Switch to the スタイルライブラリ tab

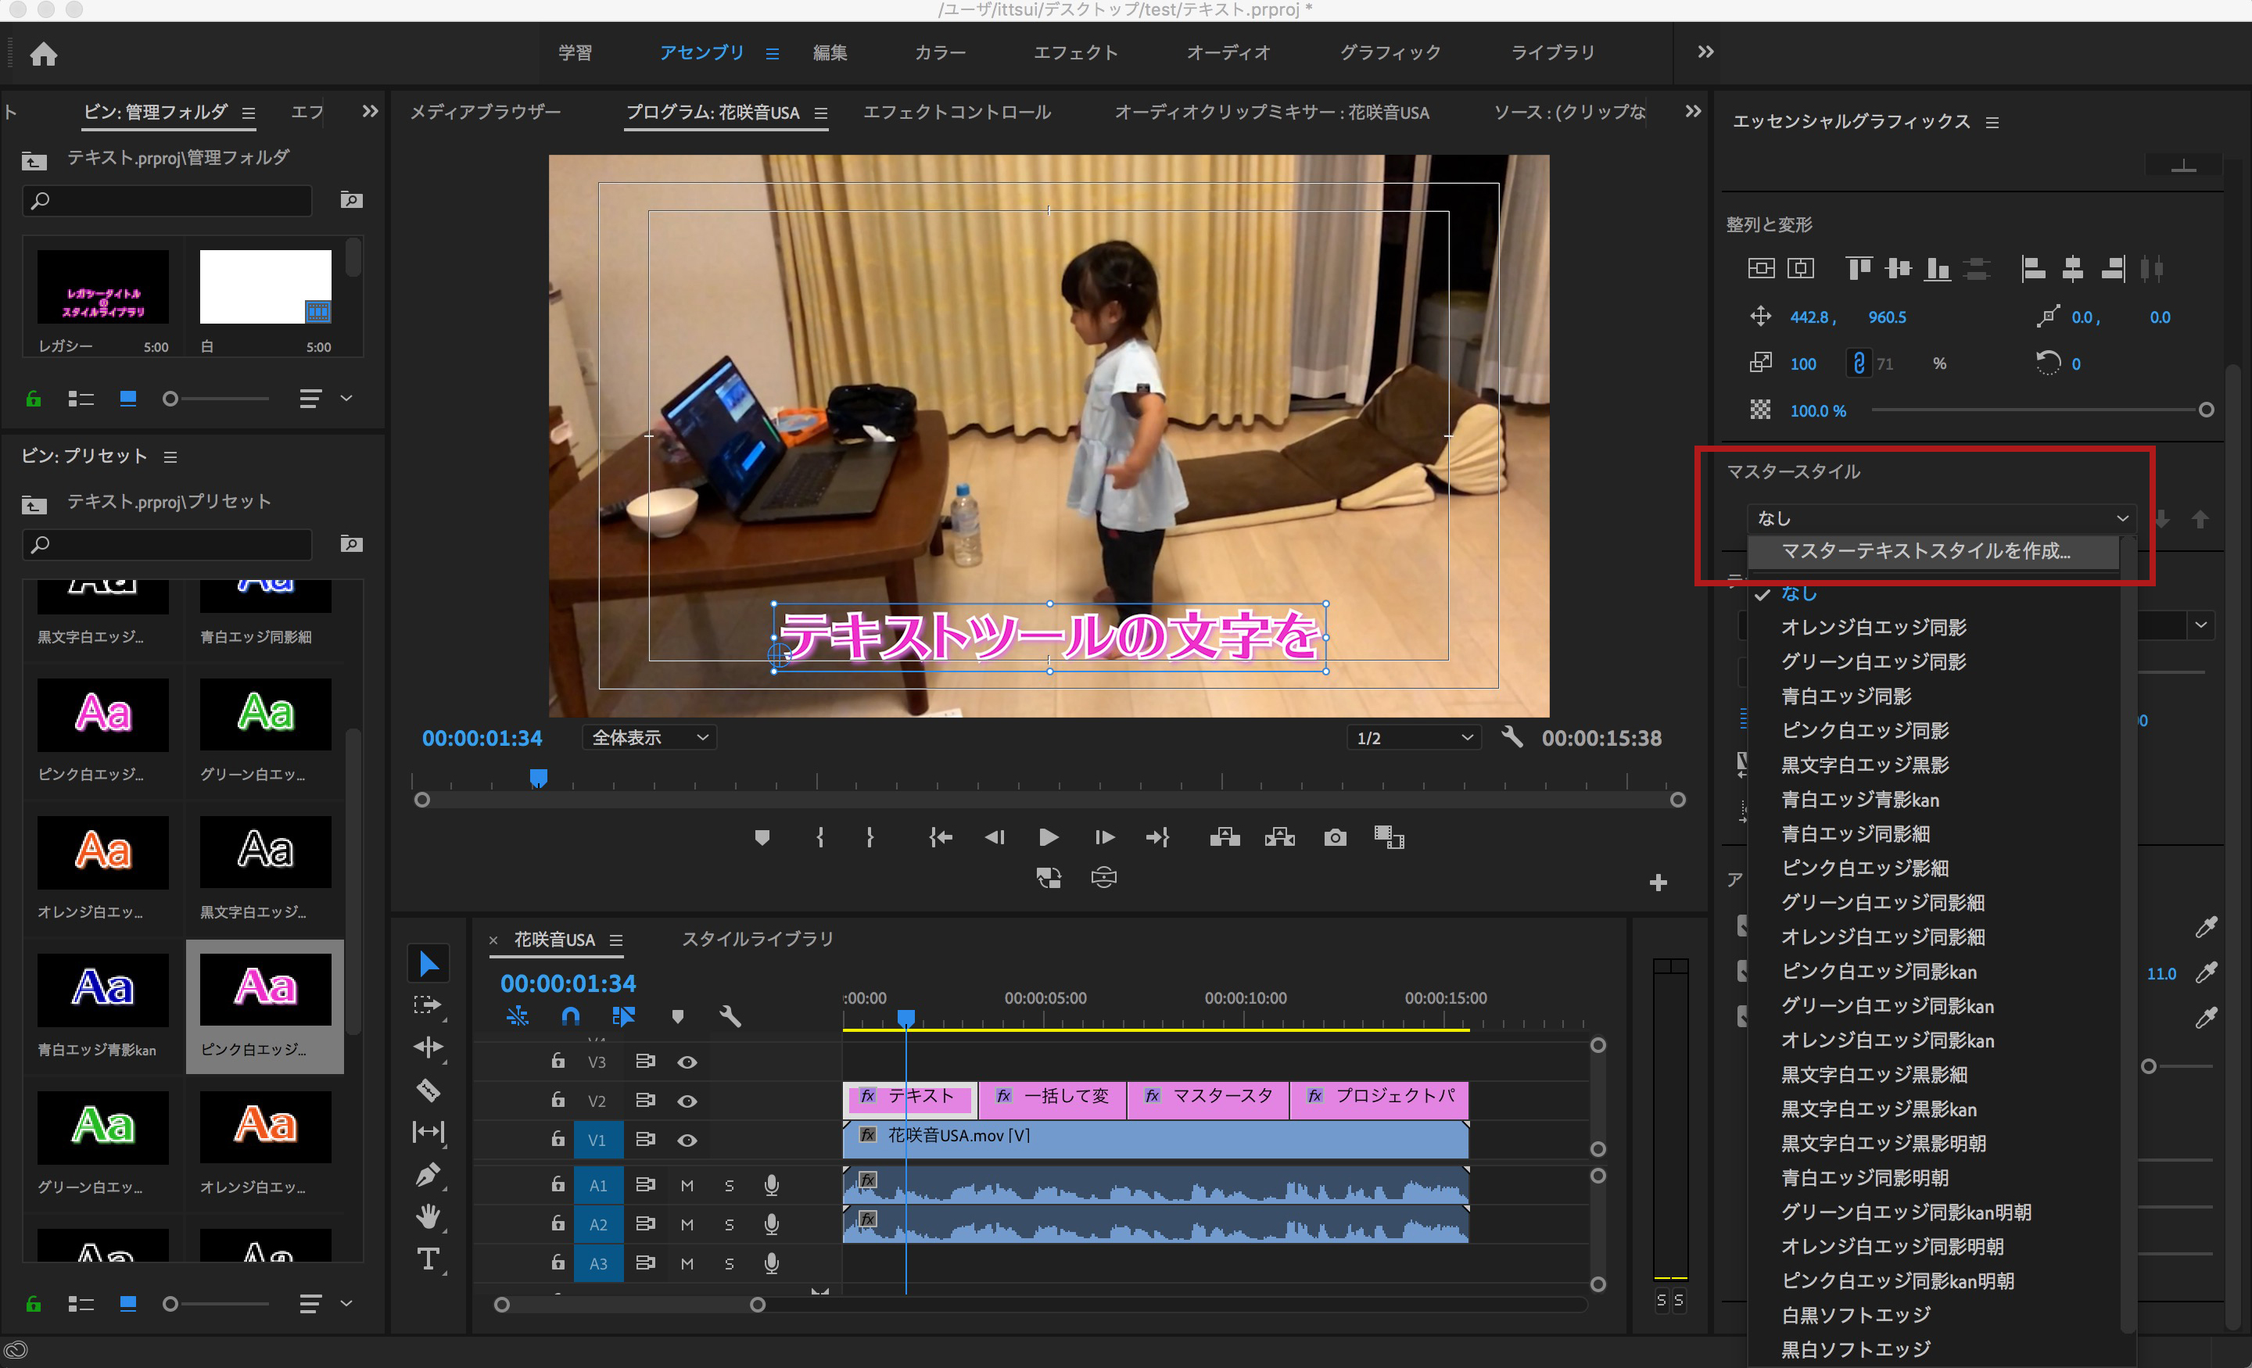click(757, 939)
